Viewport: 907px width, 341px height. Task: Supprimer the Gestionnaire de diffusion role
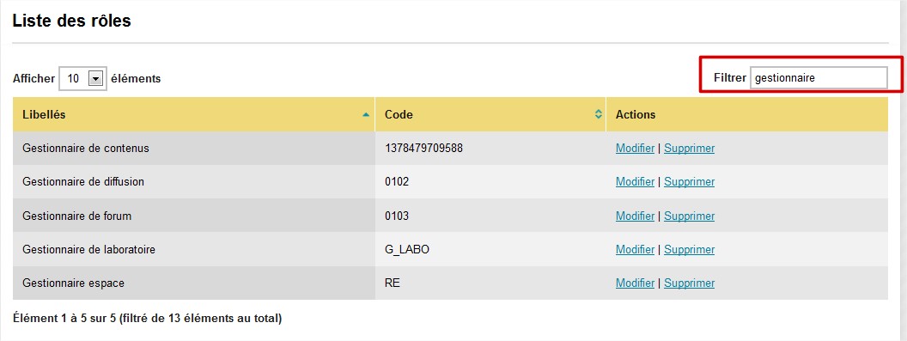689,182
